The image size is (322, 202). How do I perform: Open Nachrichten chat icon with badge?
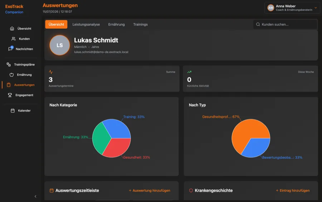[x=10, y=49]
